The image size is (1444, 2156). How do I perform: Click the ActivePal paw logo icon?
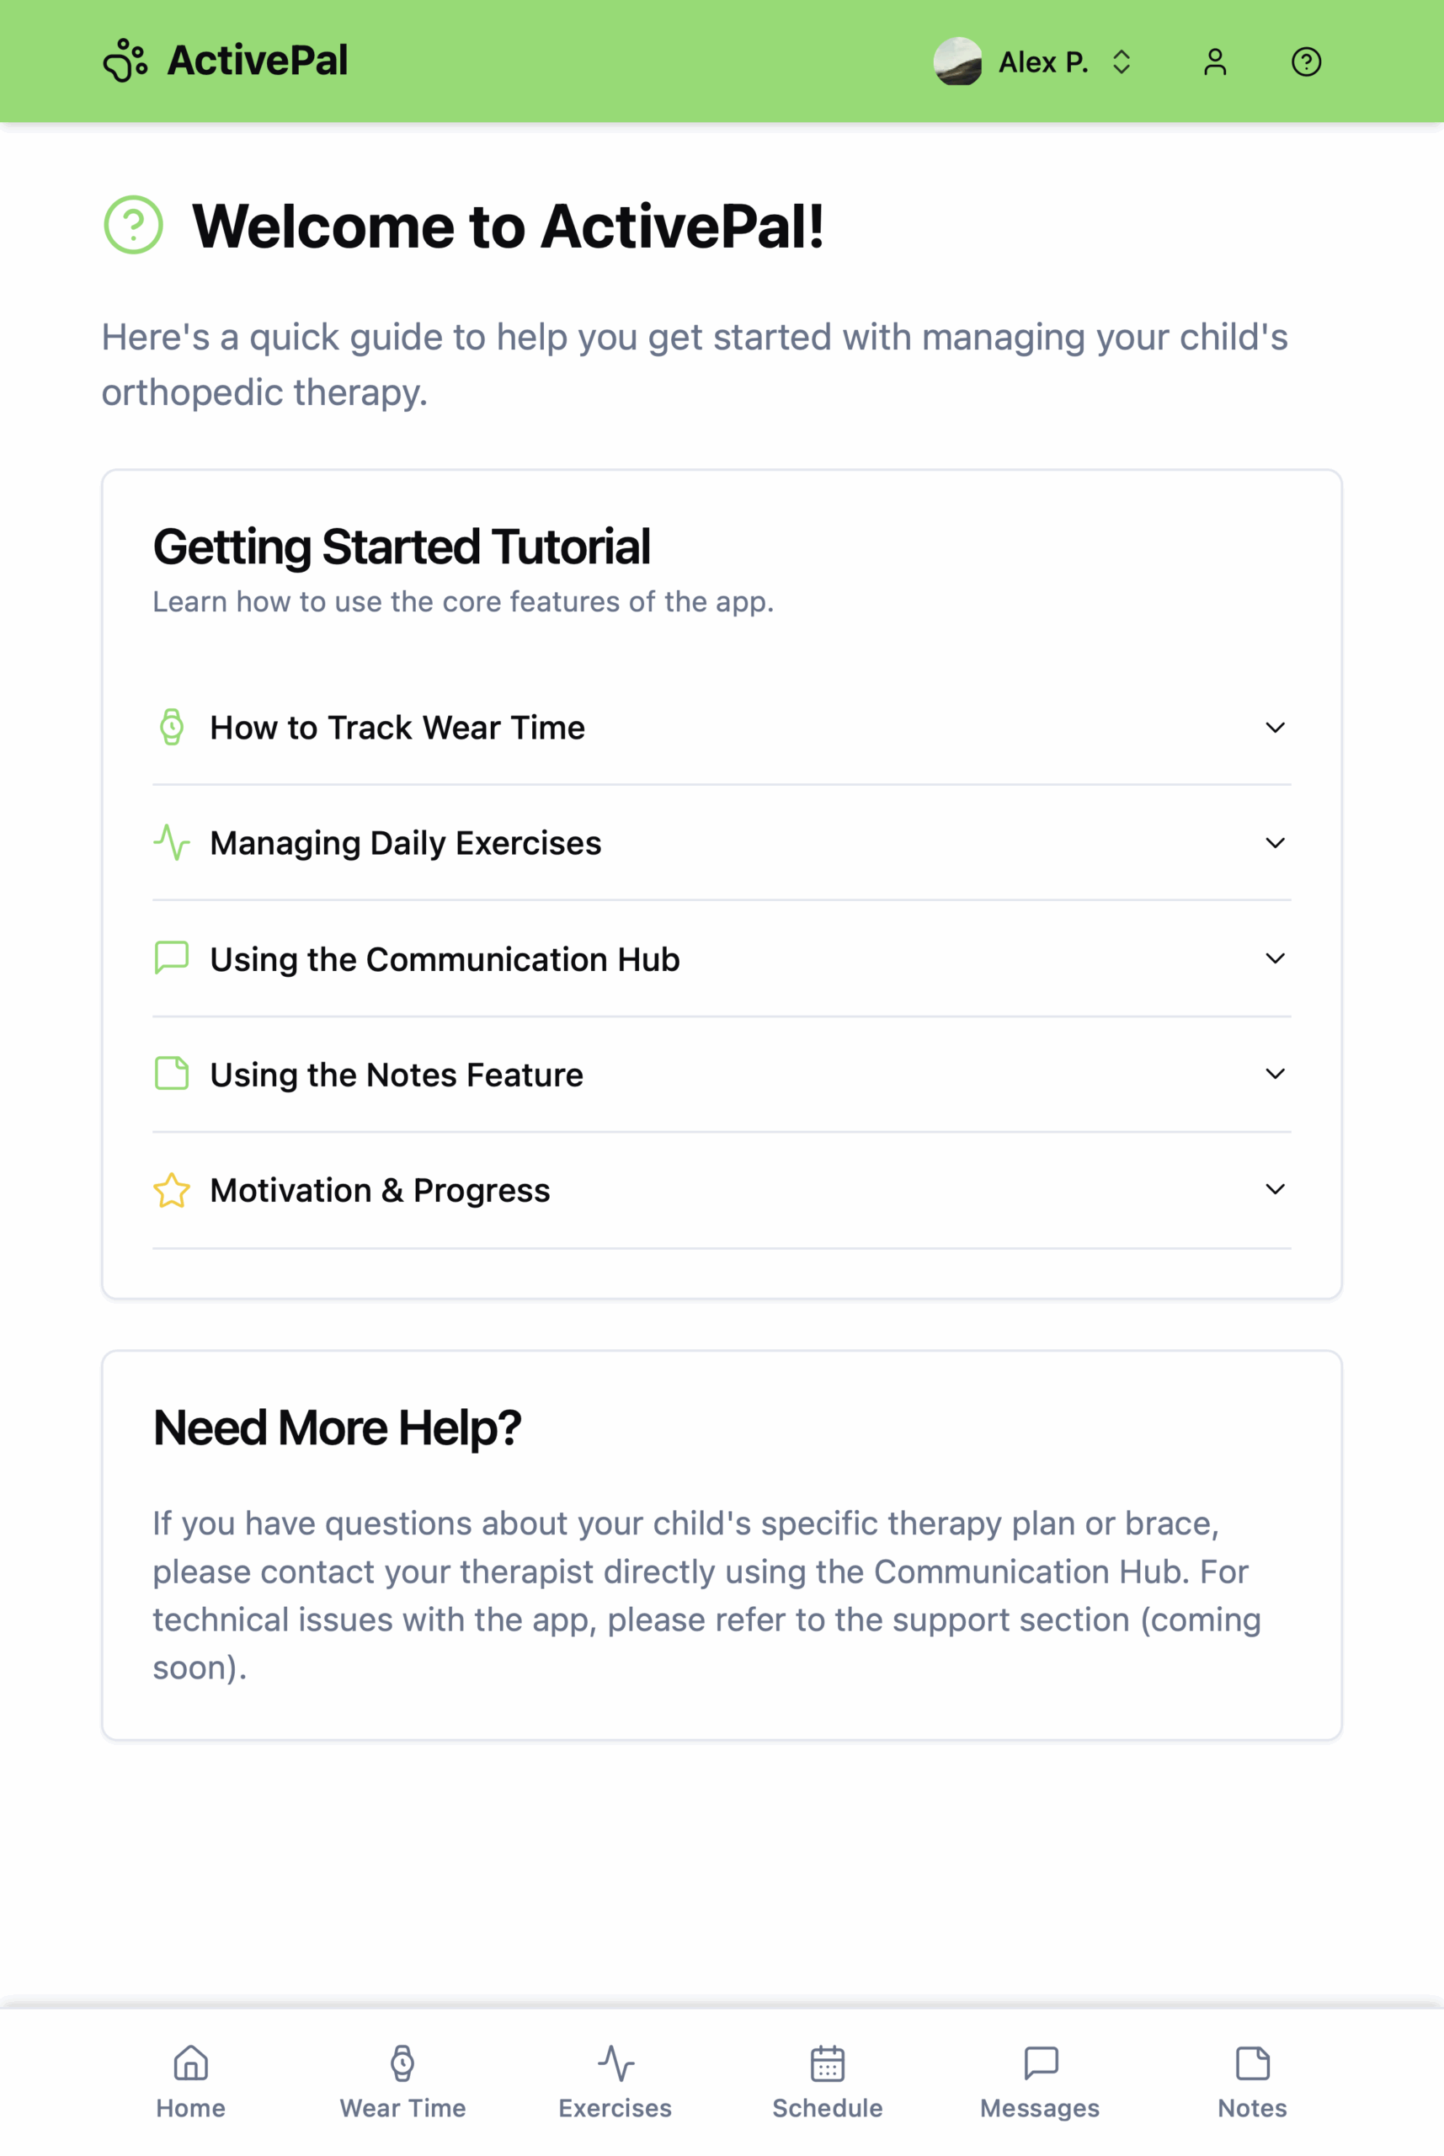tap(125, 61)
